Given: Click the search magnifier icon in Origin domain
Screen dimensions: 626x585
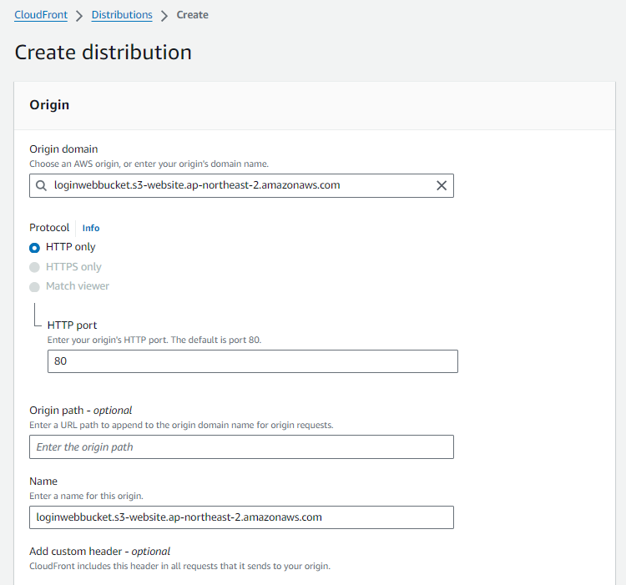Looking at the screenshot, I should 41,185.
